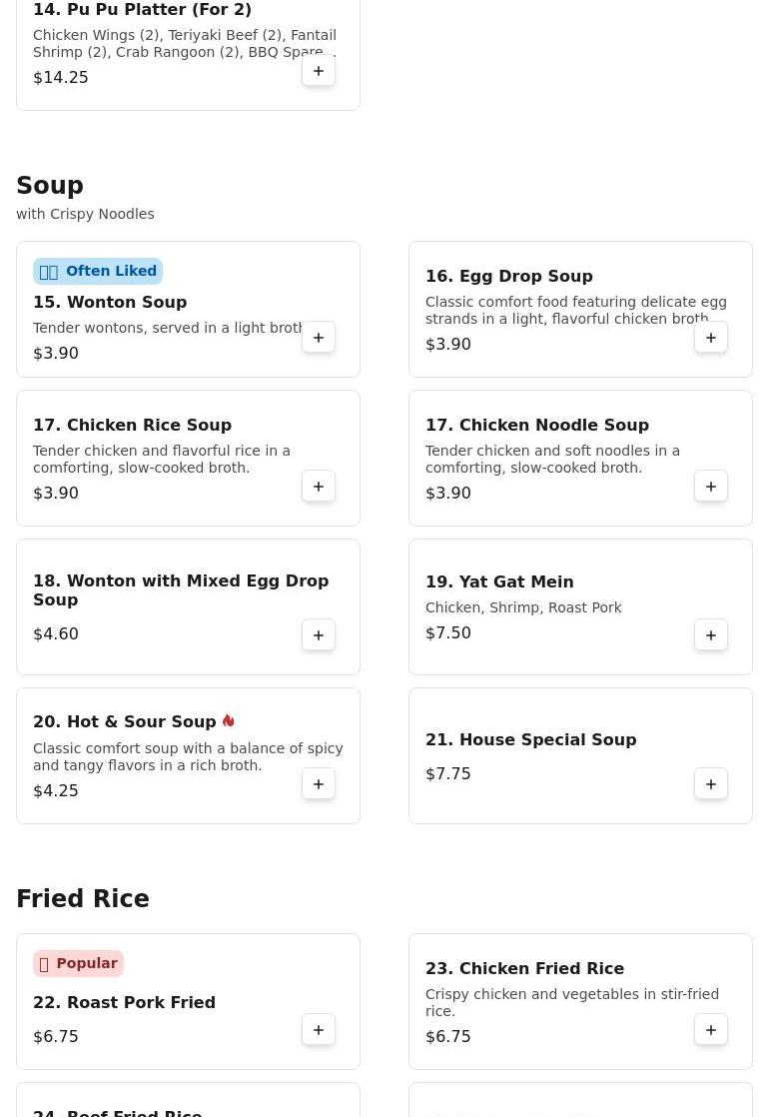Click plus button for Wonton Soup
Screen dimensions: 769x1117
[x=319, y=338]
